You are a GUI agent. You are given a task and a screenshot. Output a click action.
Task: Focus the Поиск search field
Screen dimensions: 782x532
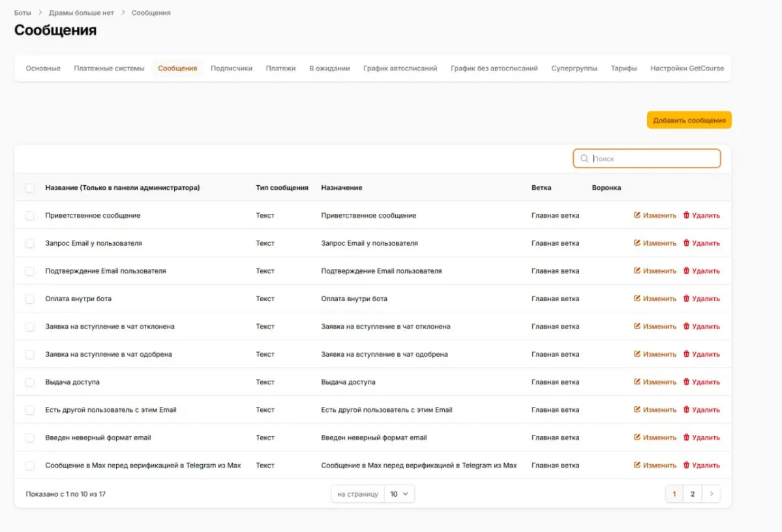(646, 158)
